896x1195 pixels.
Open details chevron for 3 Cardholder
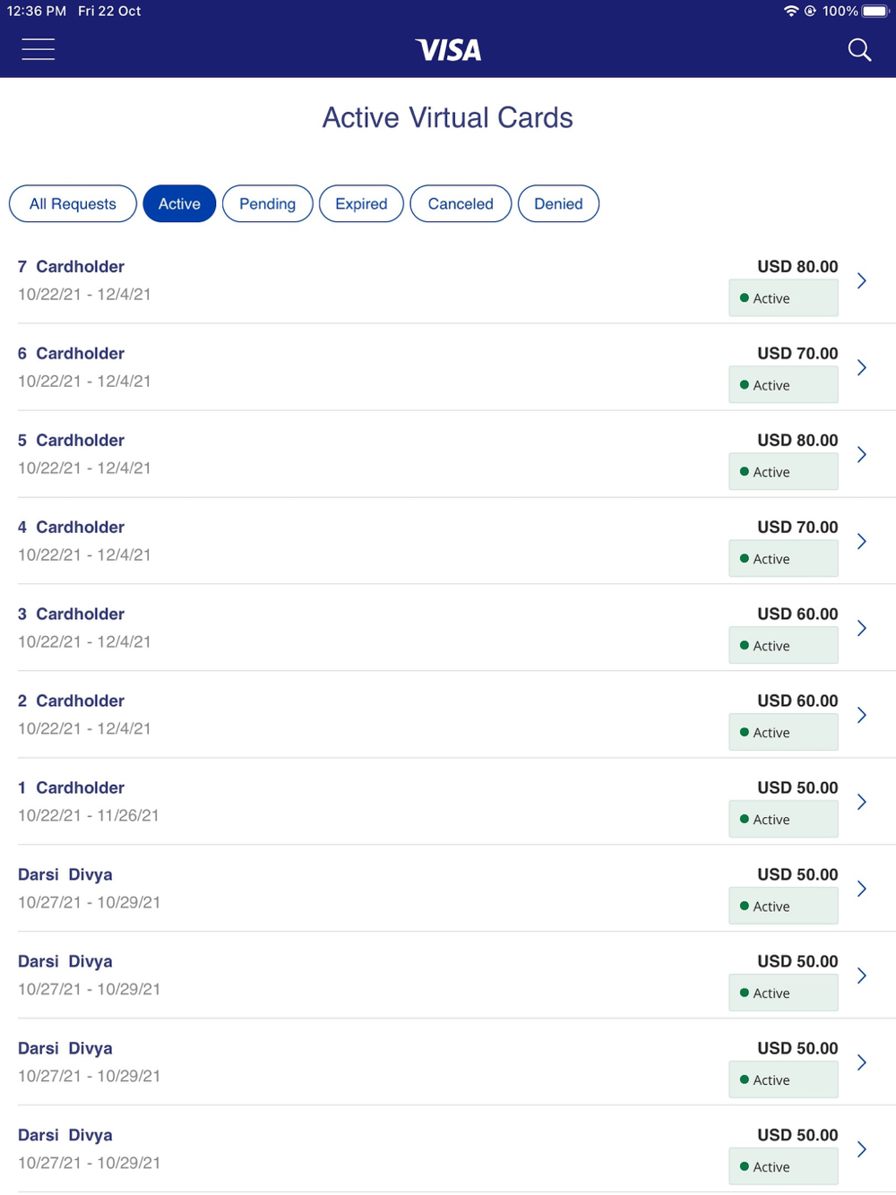(x=861, y=628)
